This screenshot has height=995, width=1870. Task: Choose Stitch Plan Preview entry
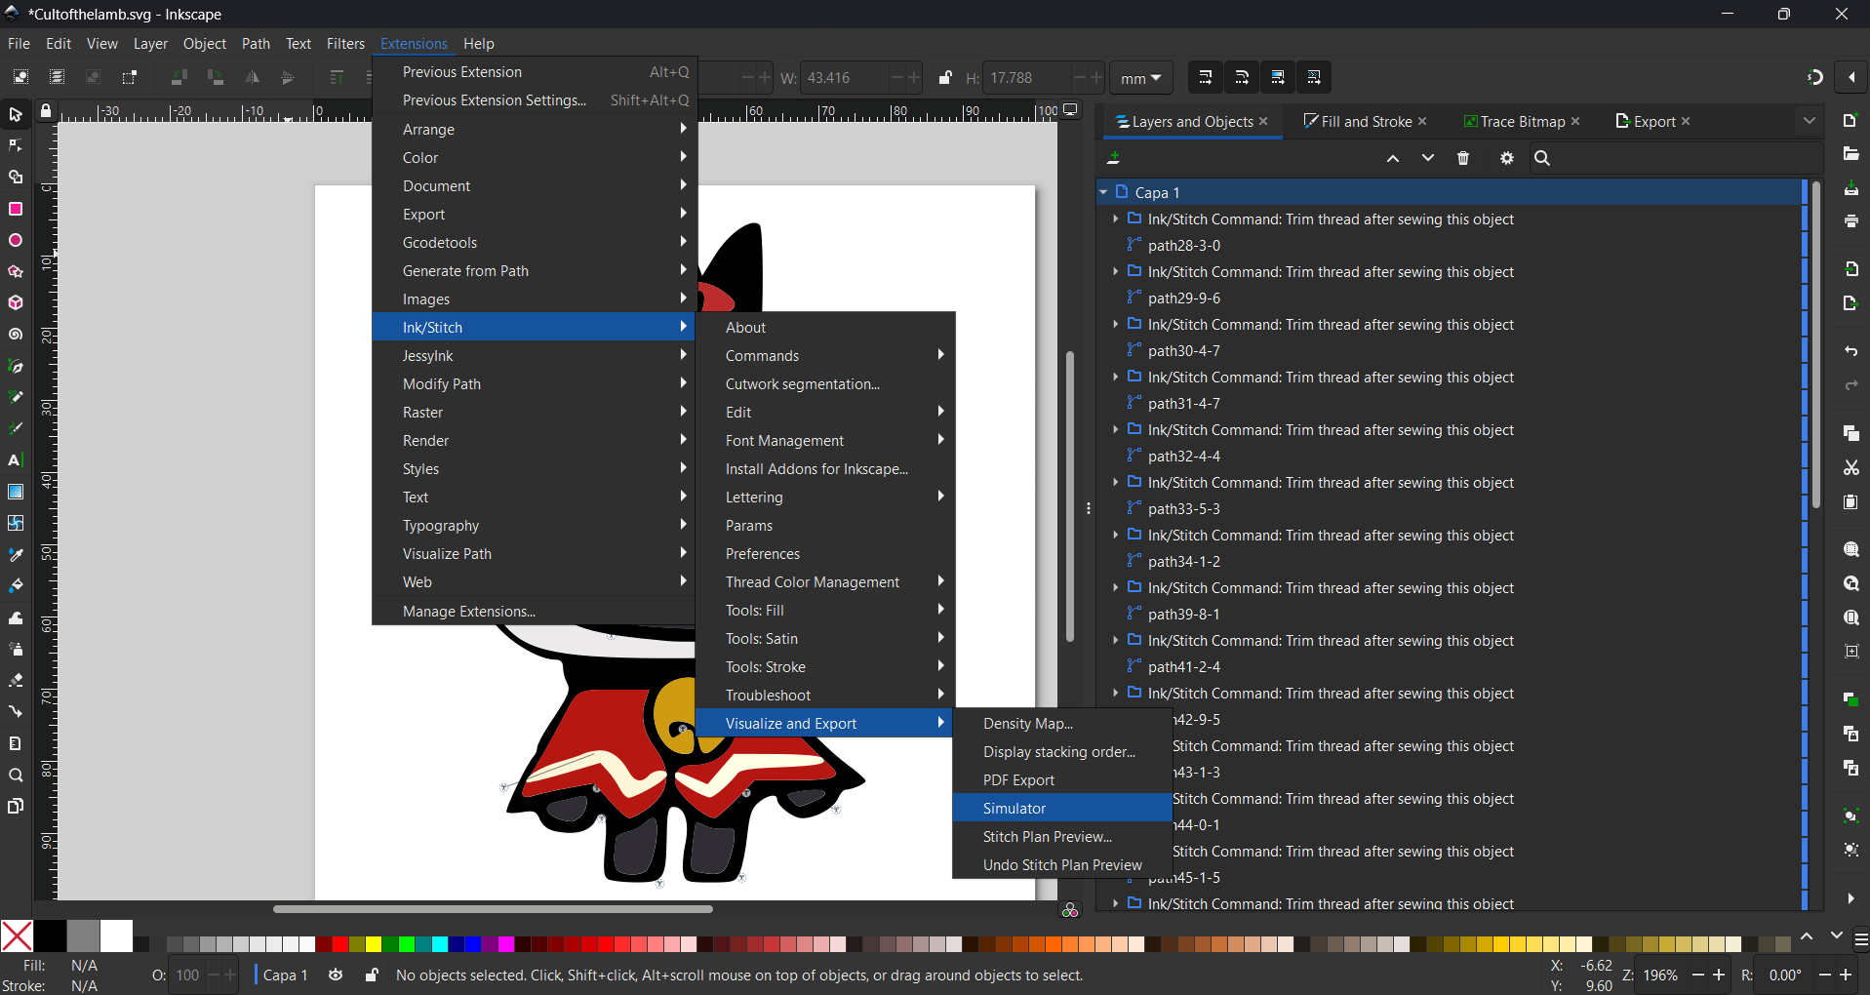(1062, 836)
